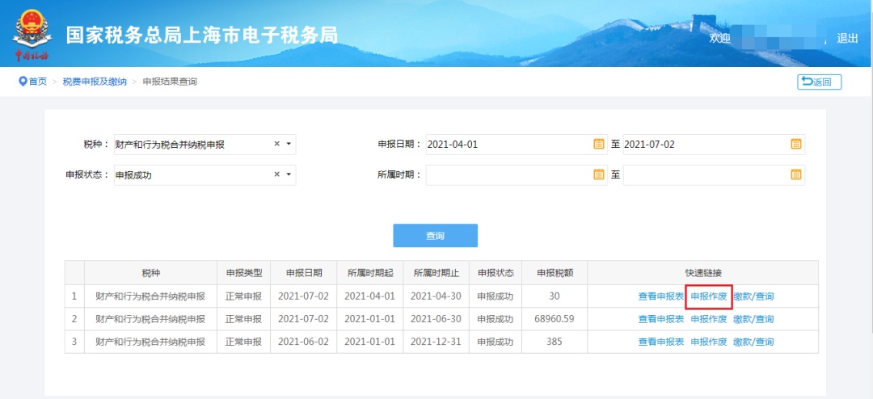The width and height of the screenshot is (873, 399).
Task: Click 退出 to log out
Action: point(847,38)
